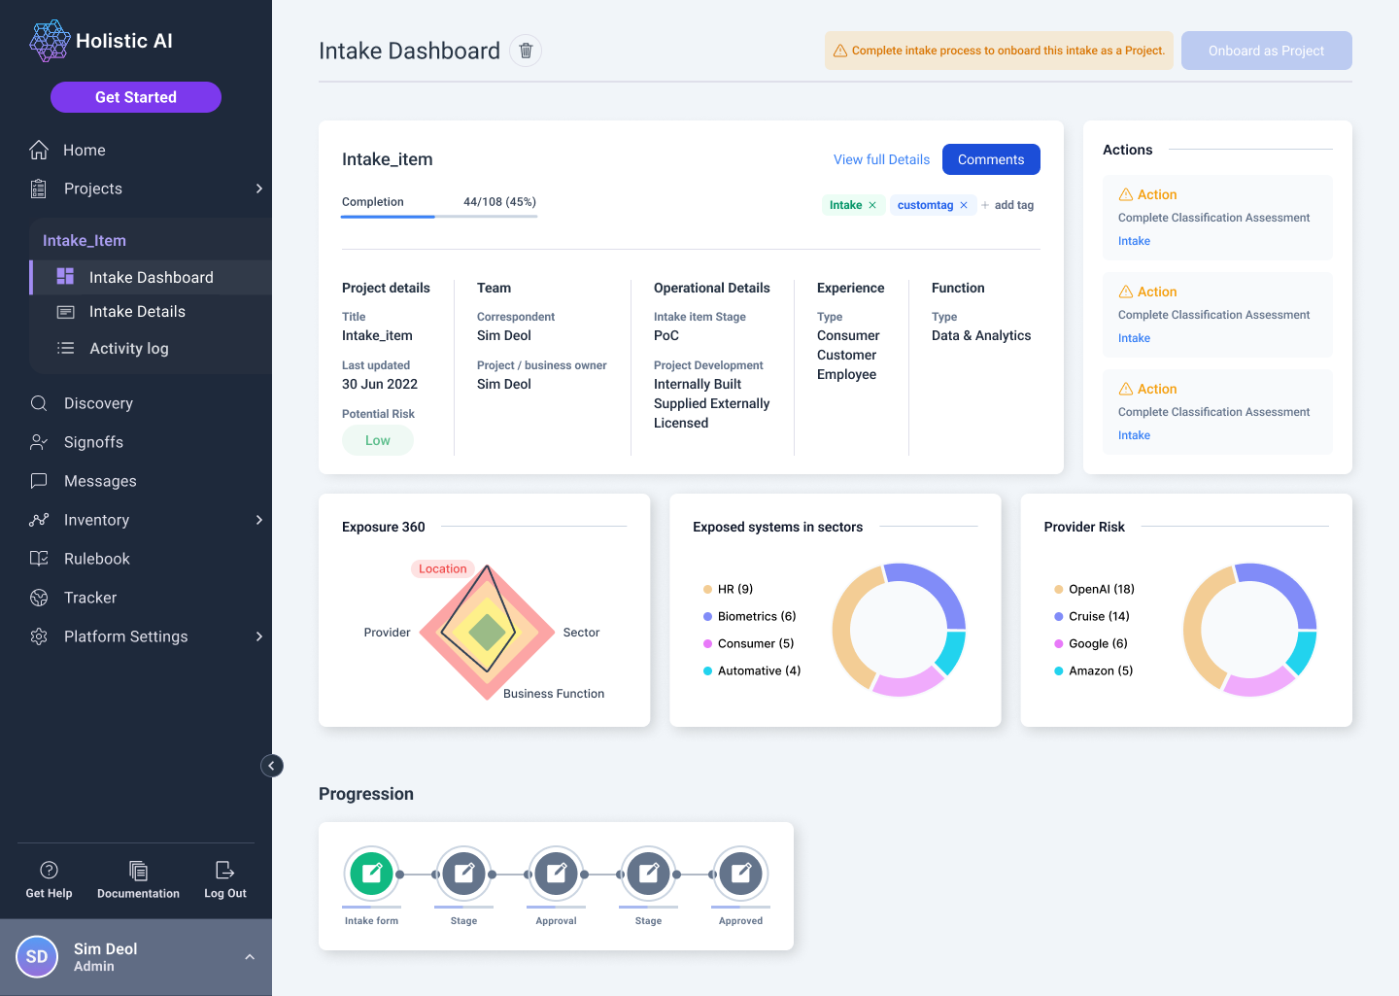Expand Platform Settings in the sidebar

tap(258, 636)
